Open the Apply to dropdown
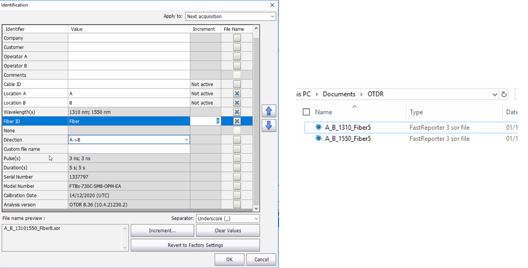The height and width of the screenshot is (268, 528). point(231,17)
